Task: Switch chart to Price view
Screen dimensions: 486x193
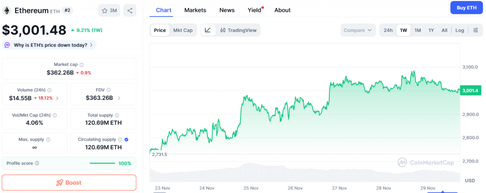Action: 160,30
